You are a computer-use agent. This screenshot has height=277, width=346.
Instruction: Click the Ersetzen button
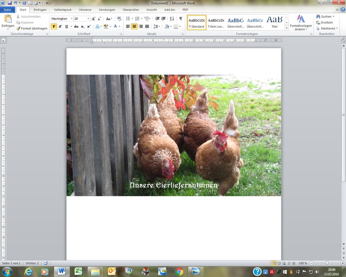tap(324, 22)
